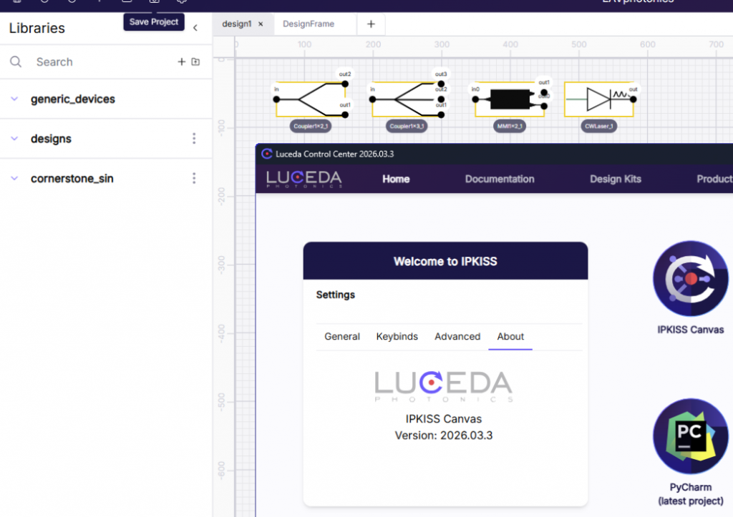The image size is (733, 517).
Task: Click the MMI1x2_1 device block
Action: [508, 99]
